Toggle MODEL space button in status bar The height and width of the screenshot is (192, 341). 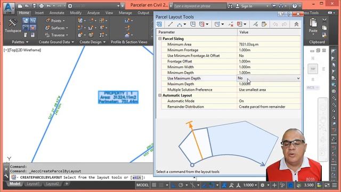(142, 185)
